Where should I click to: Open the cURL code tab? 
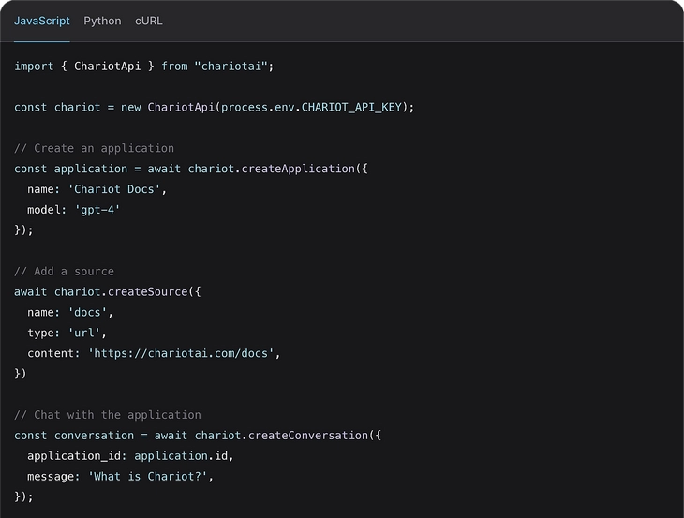click(149, 21)
